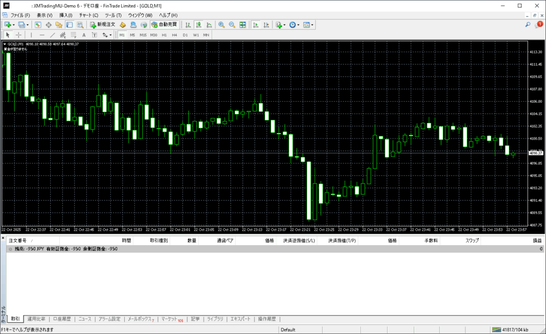Screen dimensions: 546x334
Task: Select the trendline drawing tool
Action: 53,35
